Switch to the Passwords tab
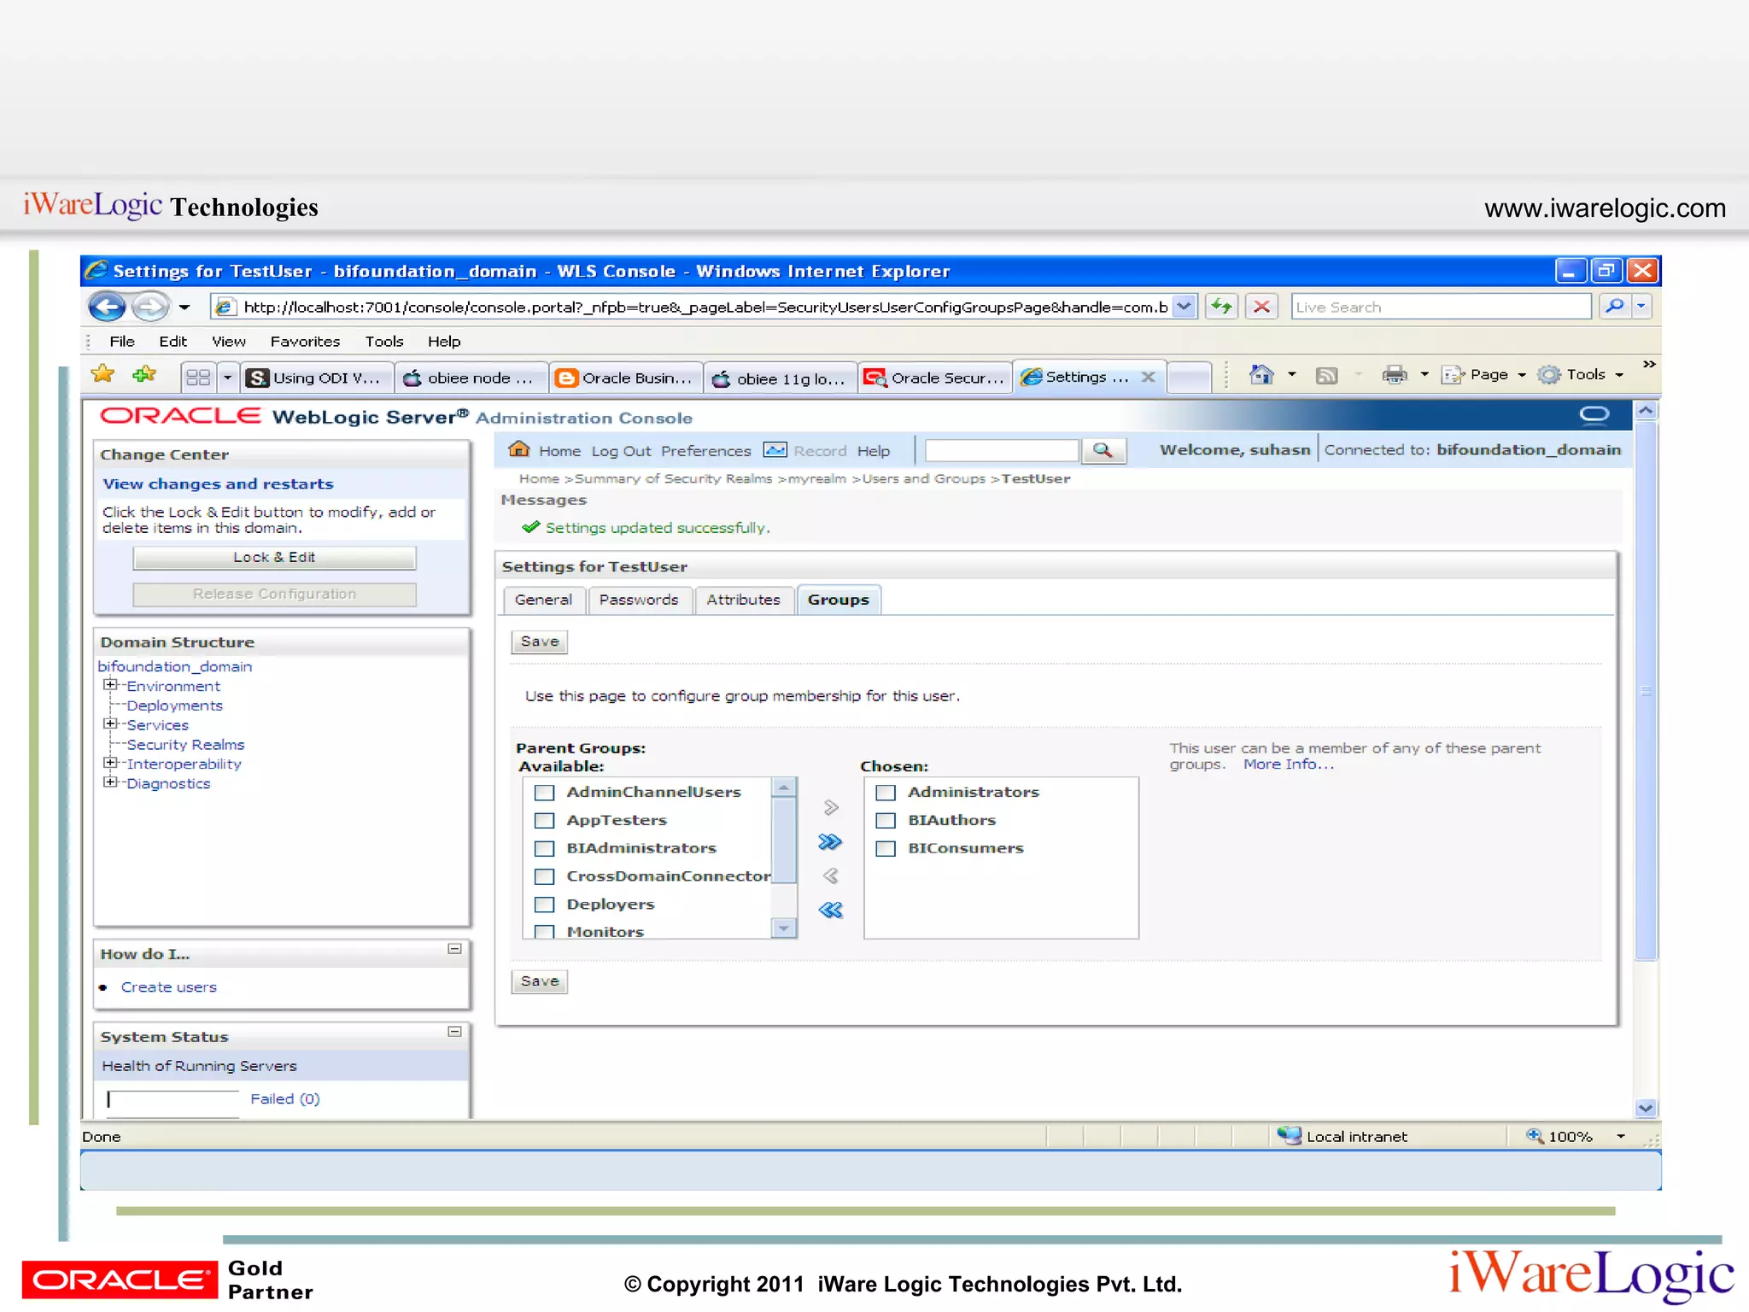 pyautogui.click(x=638, y=600)
